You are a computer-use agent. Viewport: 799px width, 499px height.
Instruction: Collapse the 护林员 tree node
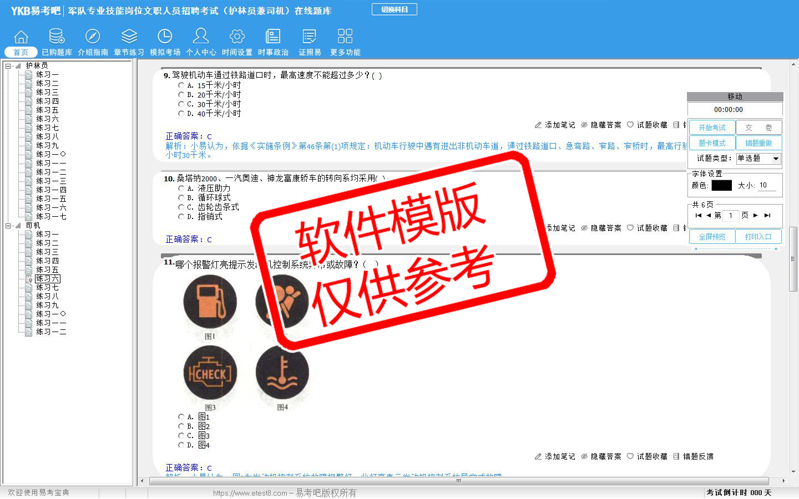click(x=8, y=66)
